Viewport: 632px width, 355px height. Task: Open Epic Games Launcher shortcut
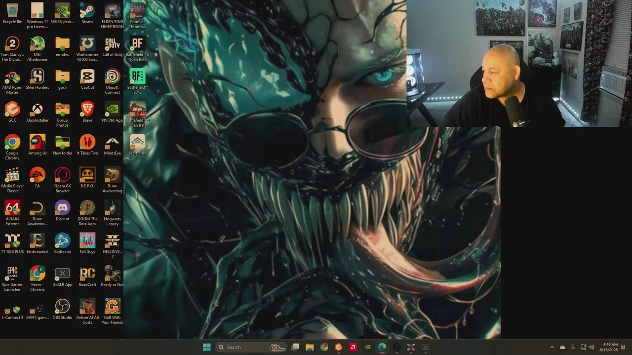pyautogui.click(x=12, y=279)
